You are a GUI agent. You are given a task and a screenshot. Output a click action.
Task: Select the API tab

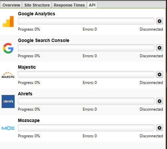pyautogui.click(x=92, y=5)
